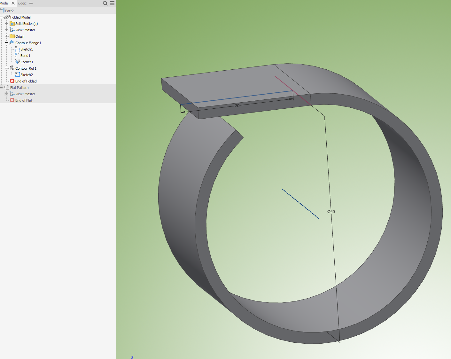Screen dimensions: 451x359
Task: Click the Ø40 diameter dimension
Action: (331, 211)
